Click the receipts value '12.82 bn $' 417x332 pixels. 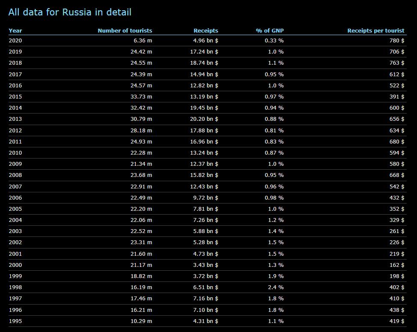204,85
